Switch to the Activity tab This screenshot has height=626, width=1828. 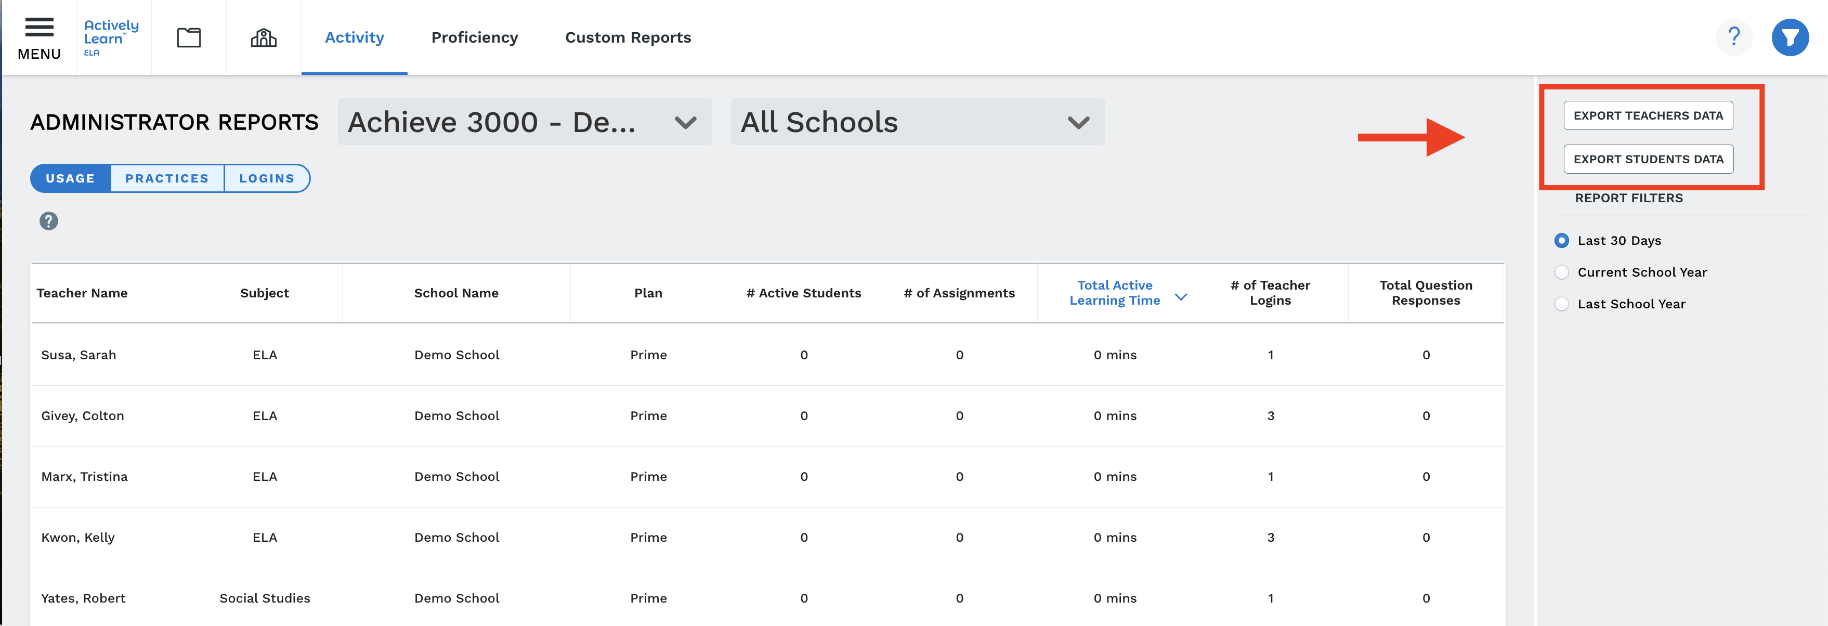[x=354, y=37]
